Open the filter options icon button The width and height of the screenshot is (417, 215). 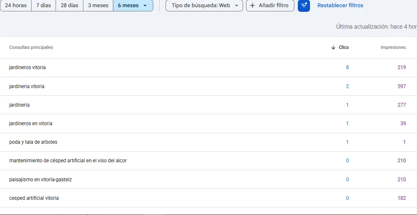(304, 5)
